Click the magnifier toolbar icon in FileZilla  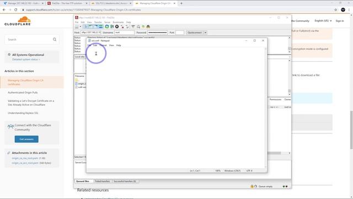(x=138, y=27)
